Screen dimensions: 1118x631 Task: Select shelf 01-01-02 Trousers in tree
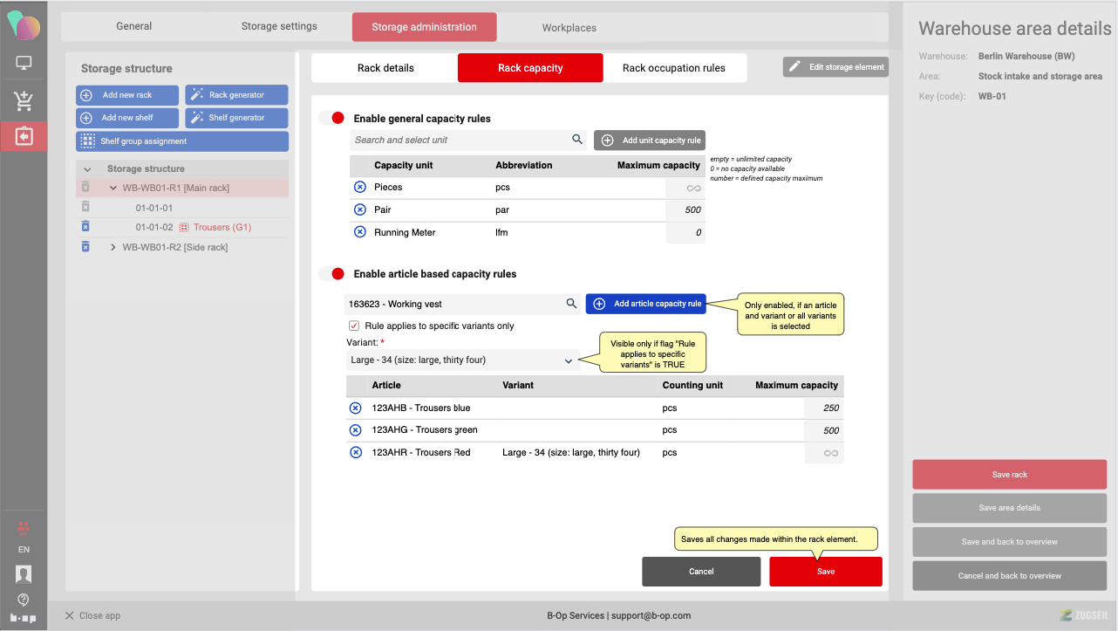point(193,228)
